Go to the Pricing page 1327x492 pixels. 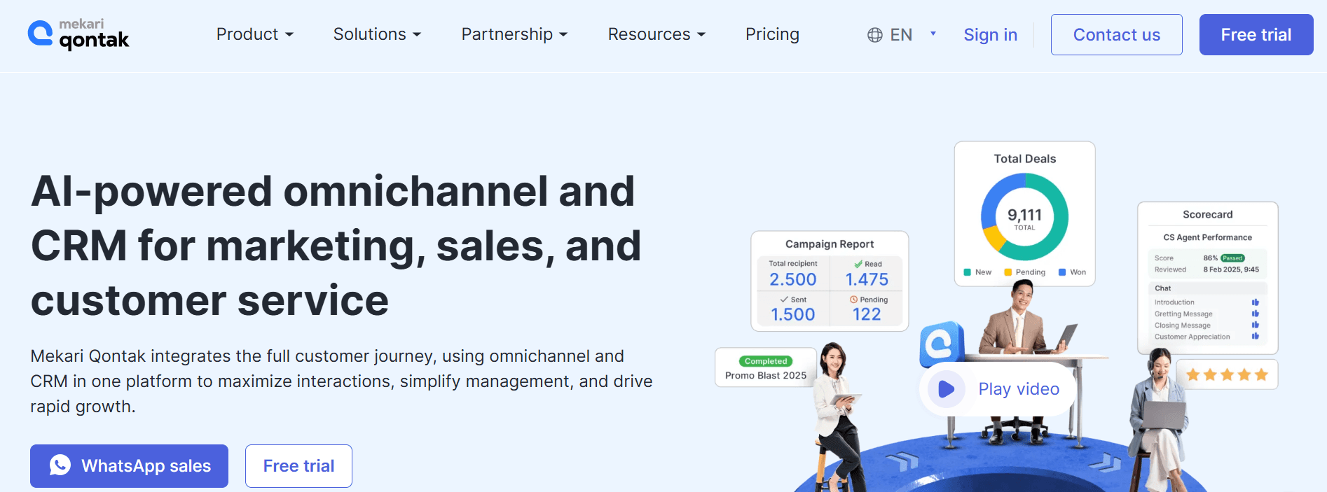coord(772,34)
